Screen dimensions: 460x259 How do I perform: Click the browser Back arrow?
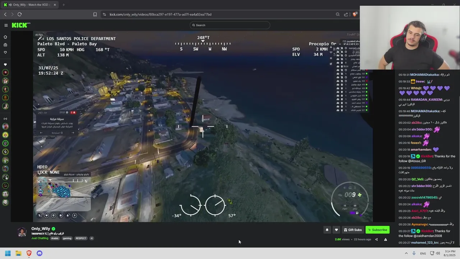[x=5, y=14]
